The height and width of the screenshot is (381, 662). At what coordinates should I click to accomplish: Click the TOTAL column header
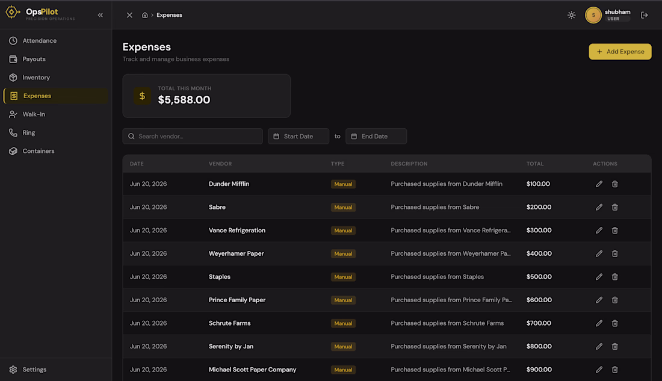(x=535, y=164)
